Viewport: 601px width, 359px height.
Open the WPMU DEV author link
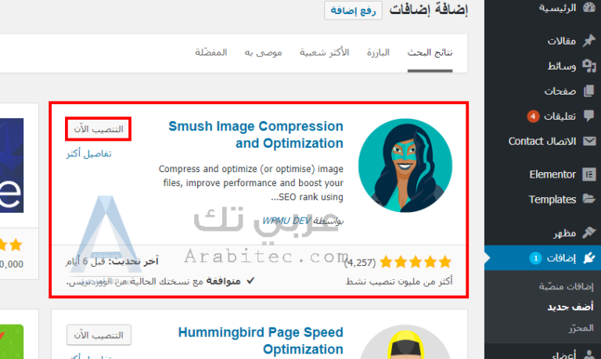click(286, 221)
